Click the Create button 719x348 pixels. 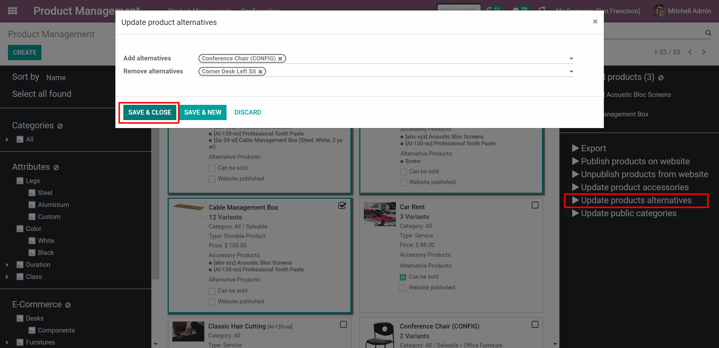click(x=24, y=52)
